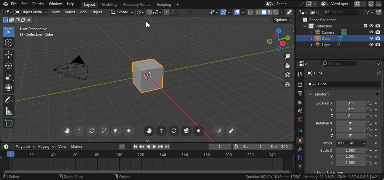Activate the Select Box tool
The width and height of the screenshot is (384, 180).
(x=9, y=32)
